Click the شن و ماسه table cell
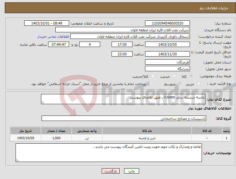This screenshot has height=179, width=236. click(x=147, y=138)
